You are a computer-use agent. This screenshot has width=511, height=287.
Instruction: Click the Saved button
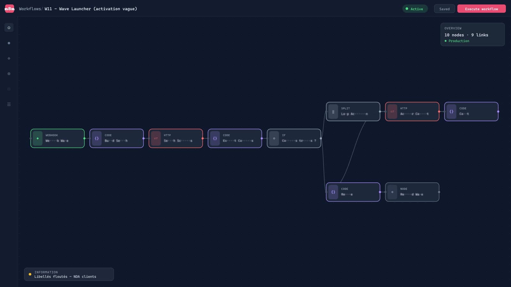point(444,9)
